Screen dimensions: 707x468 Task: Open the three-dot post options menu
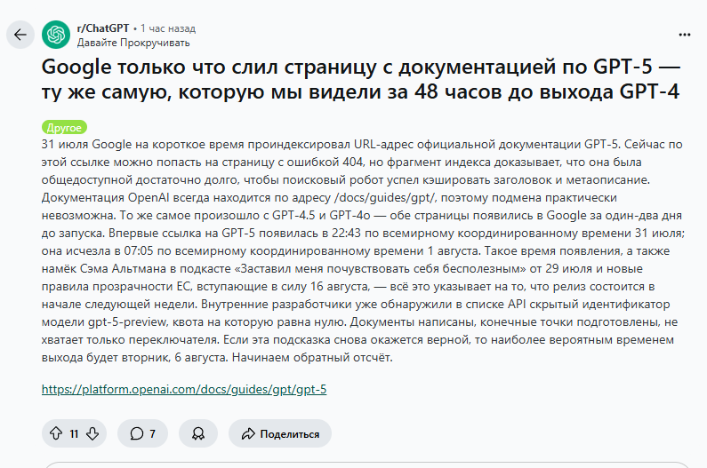(x=685, y=35)
